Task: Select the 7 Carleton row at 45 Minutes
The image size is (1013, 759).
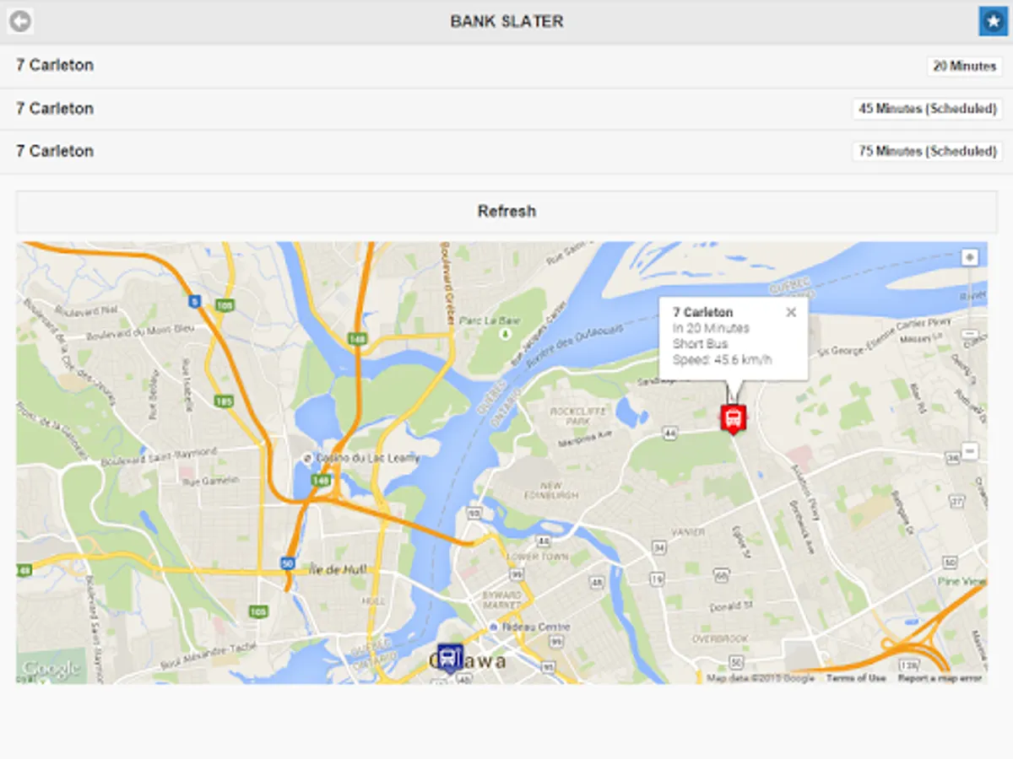Action: click(506, 109)
